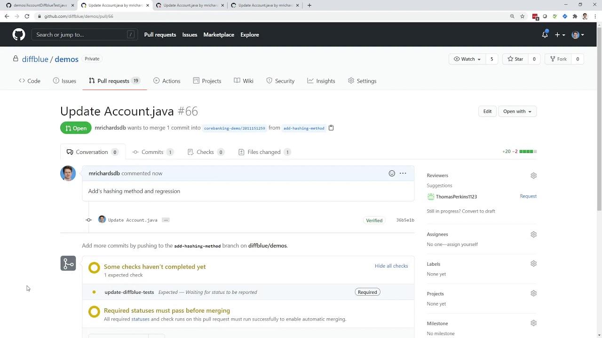
Task: Open the repository Projects tab
Action: coord(207,81)
